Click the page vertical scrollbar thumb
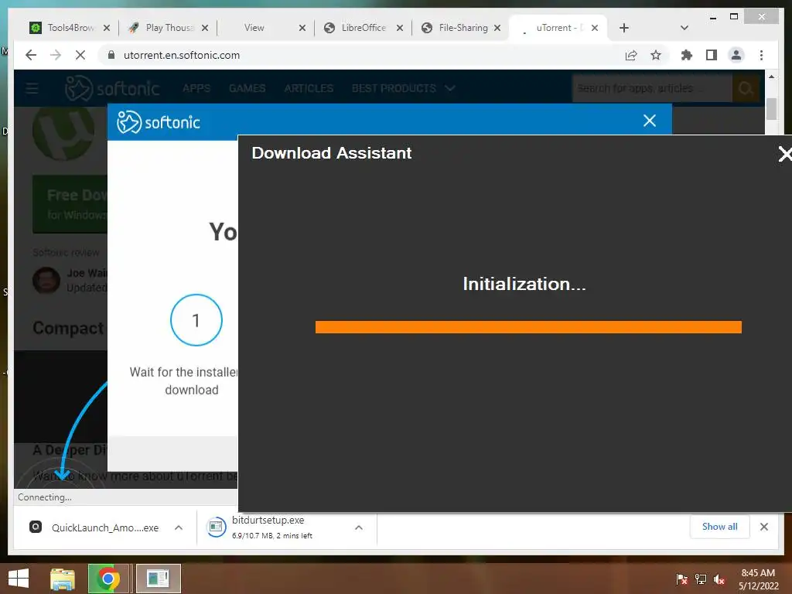This screenshot has height=594, width=792. tap(771, 109)
